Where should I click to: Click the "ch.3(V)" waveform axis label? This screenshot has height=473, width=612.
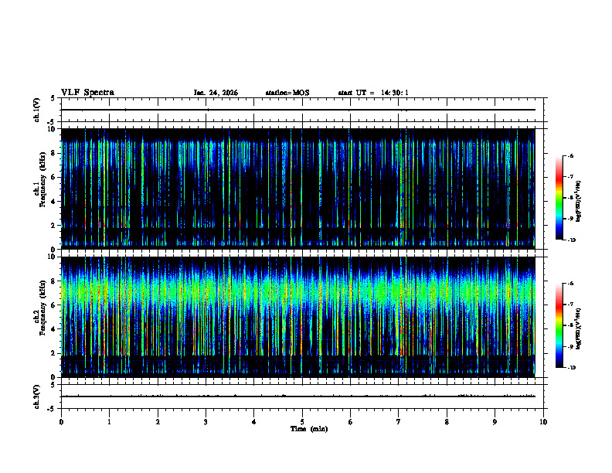(x=36, y=396)
